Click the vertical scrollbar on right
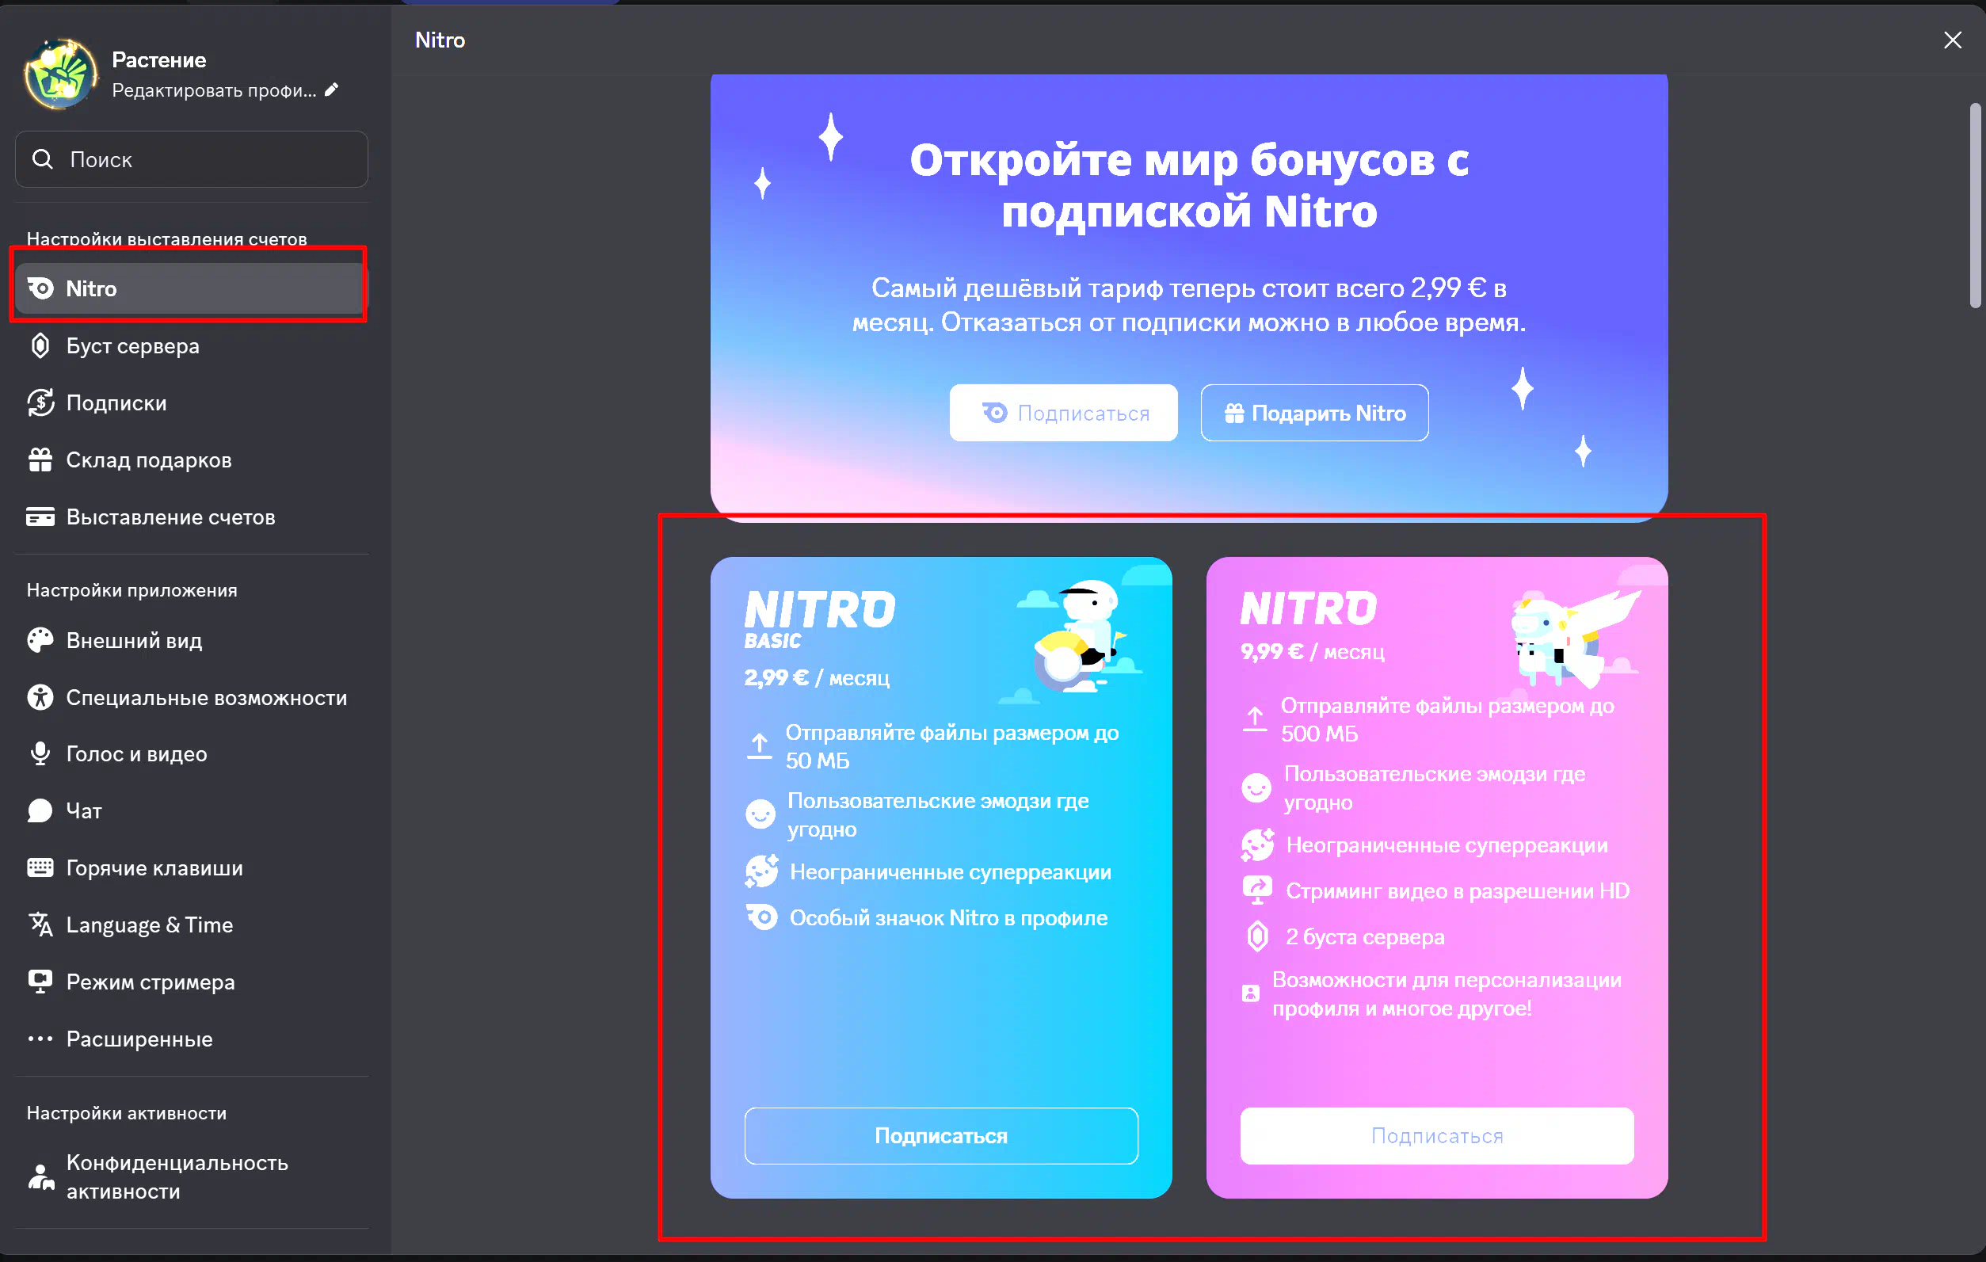Viewport: 1986px width, 1262px height. (x=1974, y=206)
